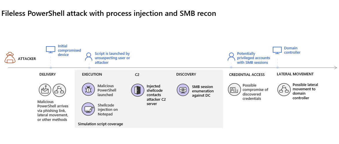Viewport: 339px width, 144px height.
Task: Click the 'Domain controller' blue label
Action: tap(292, 50)
